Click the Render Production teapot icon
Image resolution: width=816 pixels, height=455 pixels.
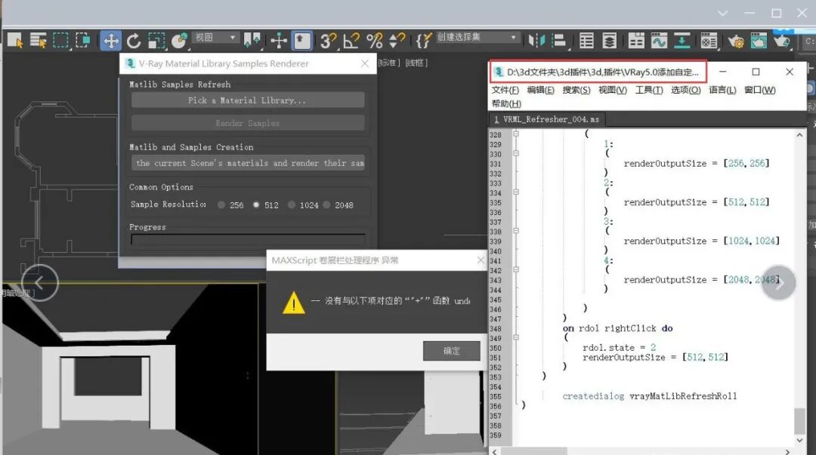pyautogui.click(x=782, y=40)
